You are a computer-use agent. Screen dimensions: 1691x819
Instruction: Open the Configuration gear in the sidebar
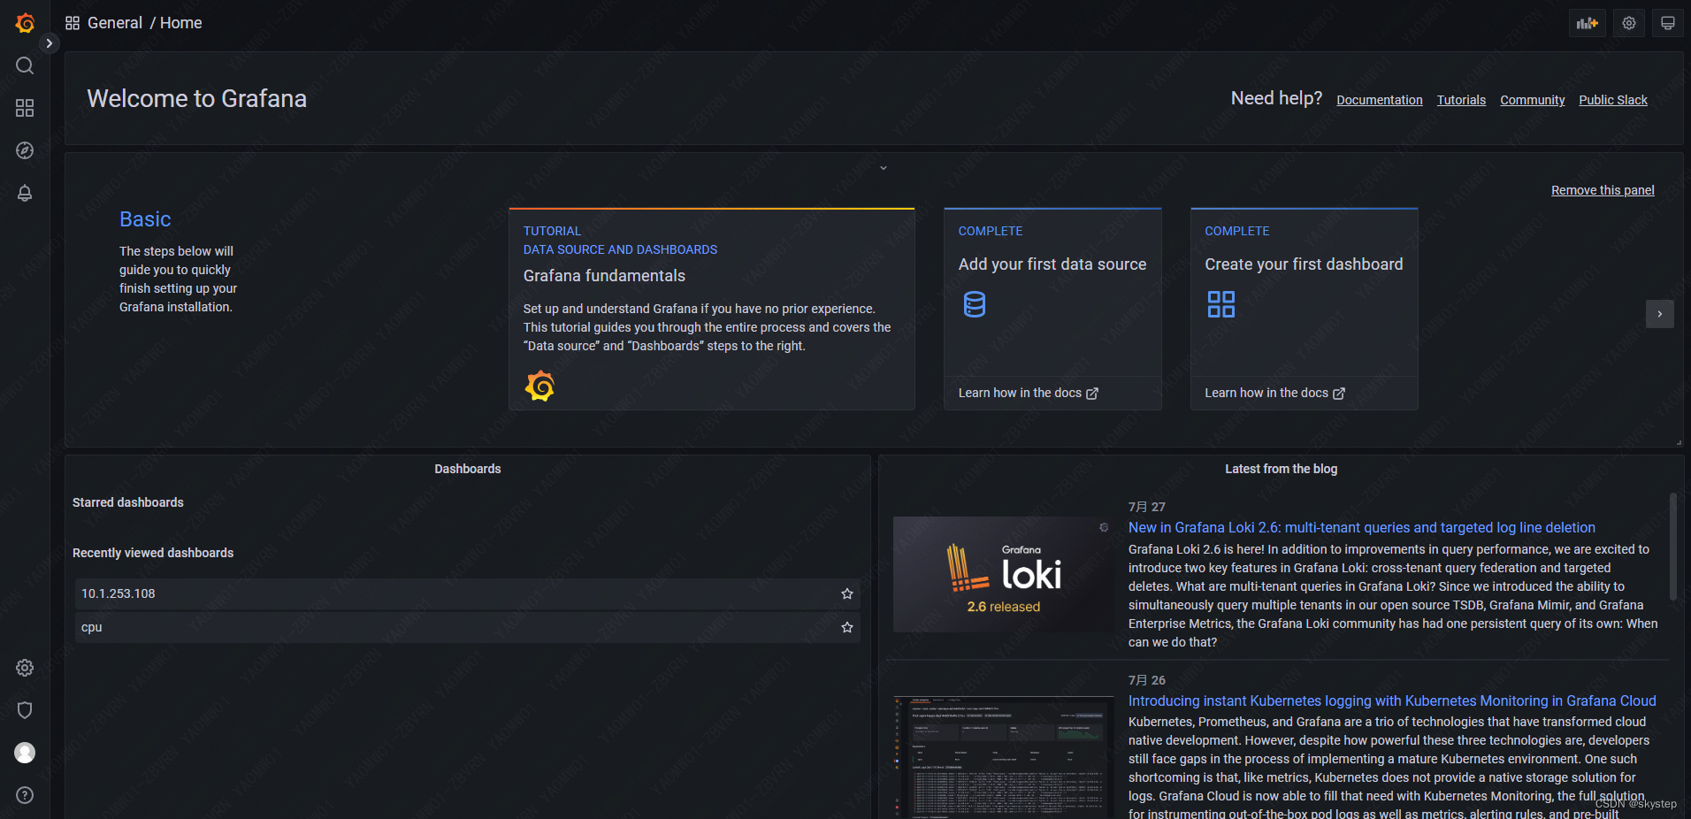click(25, 668)
